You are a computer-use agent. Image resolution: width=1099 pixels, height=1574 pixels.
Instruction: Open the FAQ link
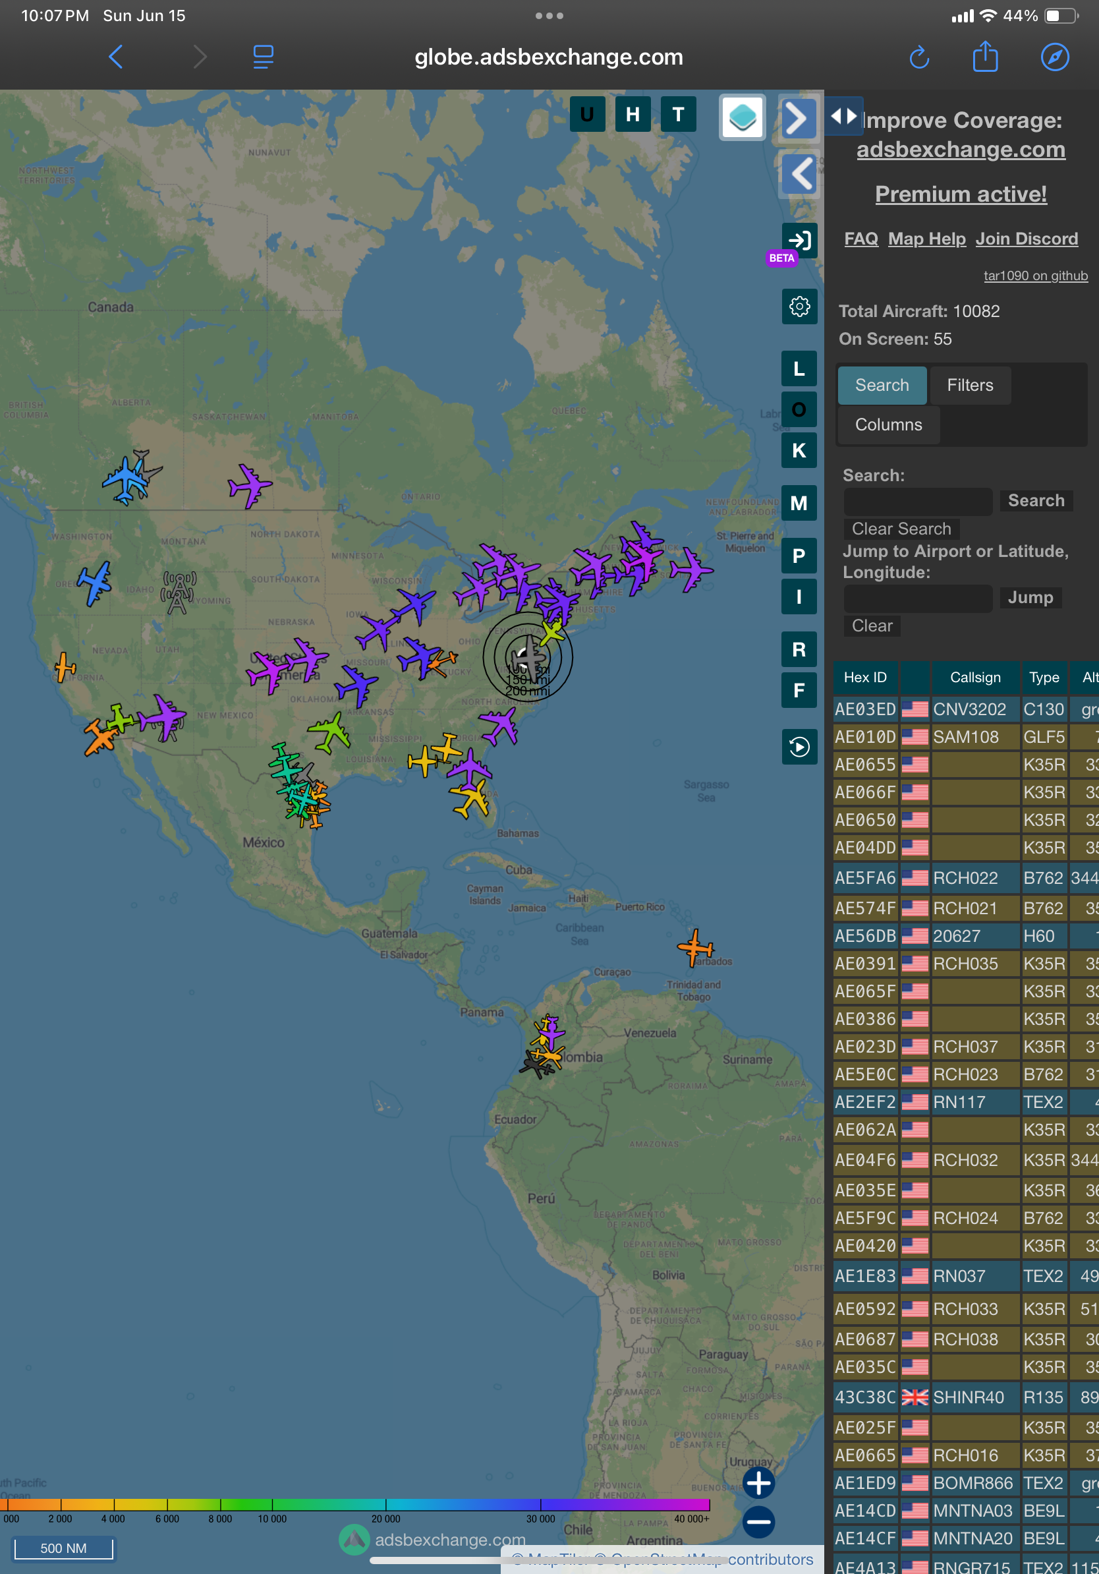860,239
